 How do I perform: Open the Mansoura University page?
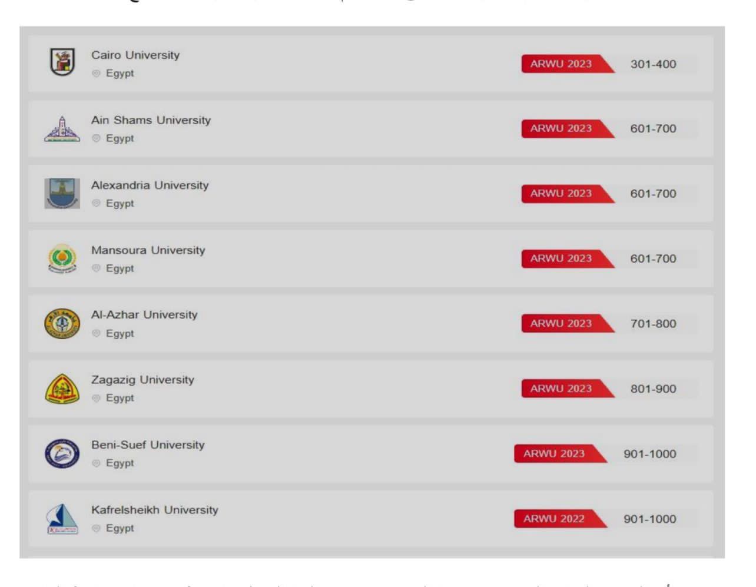pyautogui.click(x=148, y=250)
